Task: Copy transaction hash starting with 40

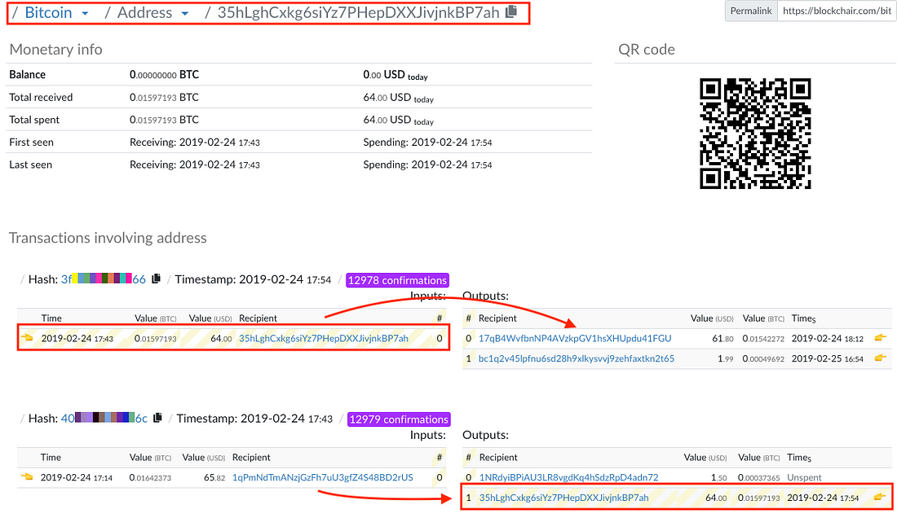Action: [x=157, y=418]
